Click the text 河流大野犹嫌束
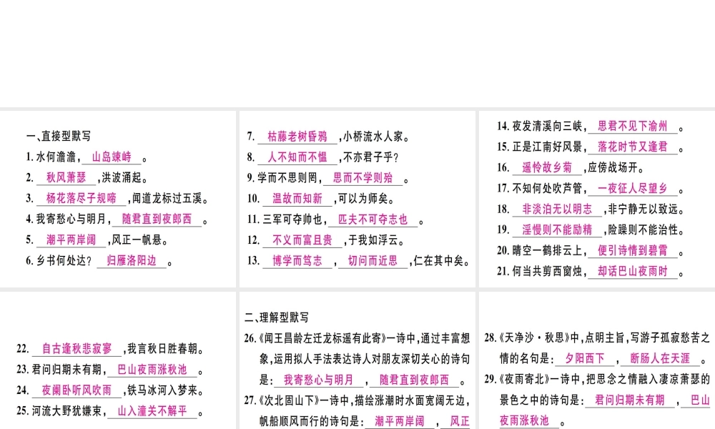 [66, 410]
